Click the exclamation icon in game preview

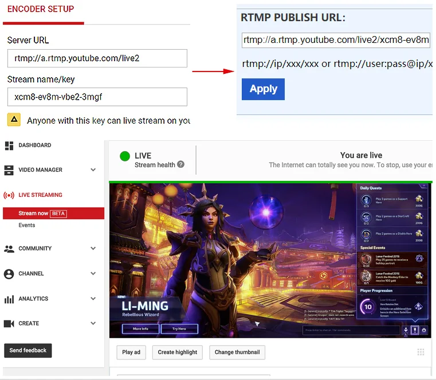[x=415, y=330]
